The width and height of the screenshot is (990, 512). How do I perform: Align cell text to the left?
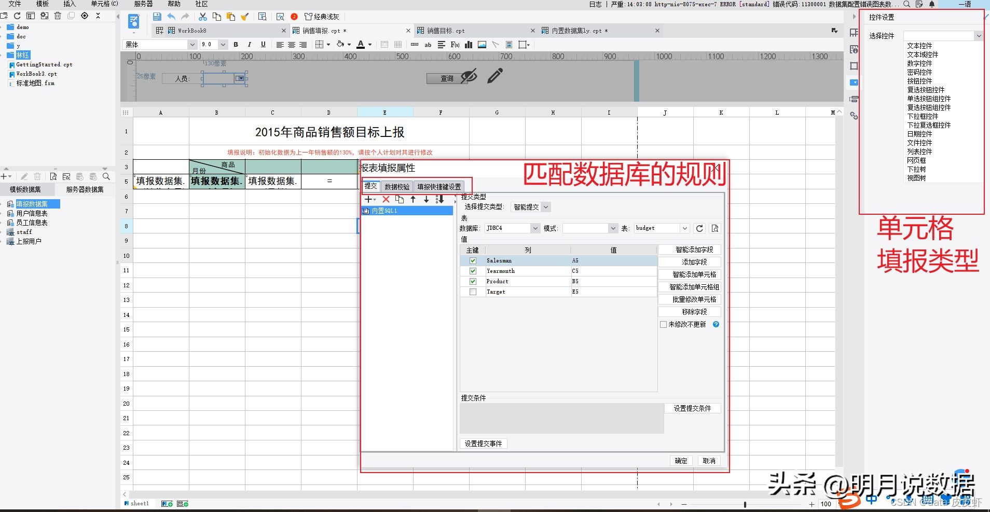pyautogui.click(x=280, y=45)
